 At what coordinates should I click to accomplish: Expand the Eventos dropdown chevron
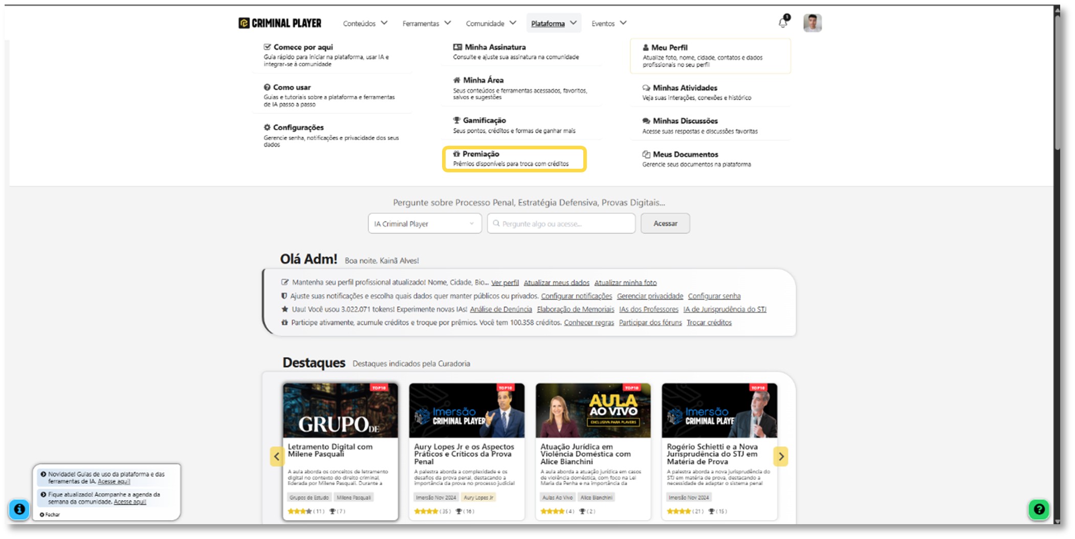[623, 23]
